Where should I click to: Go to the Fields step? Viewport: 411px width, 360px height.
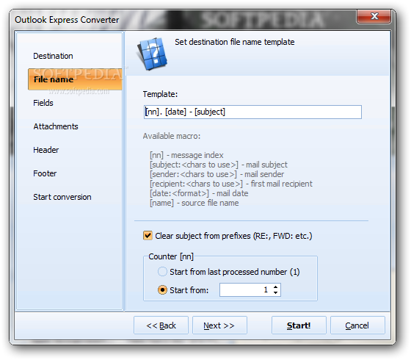(43, 103)
